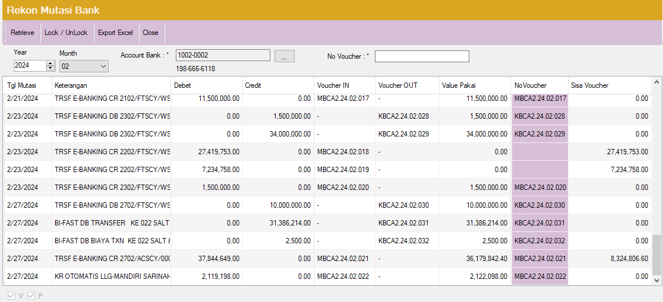
Task: Select the KR OTOMATIS LLG-MANDIRI row
Action: [x=112, y=276]
